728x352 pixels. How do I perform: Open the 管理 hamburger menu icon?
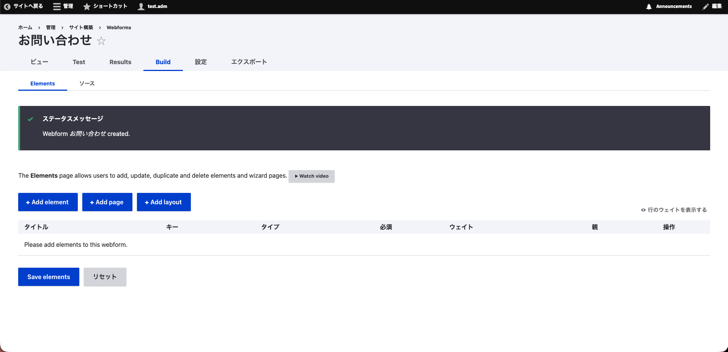(57, 6)
